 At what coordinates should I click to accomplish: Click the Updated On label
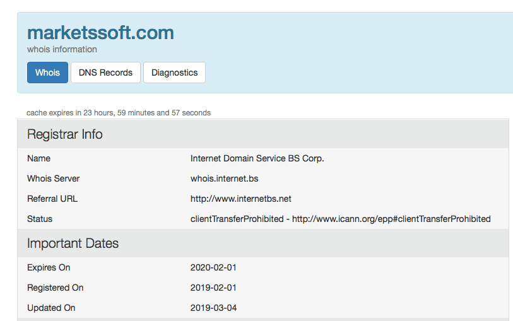click(51, 308)
